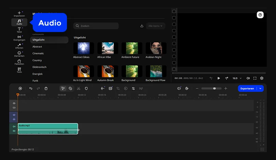
Task: Click the record button in timeline toolbar
Action: (x=20, y=89)
